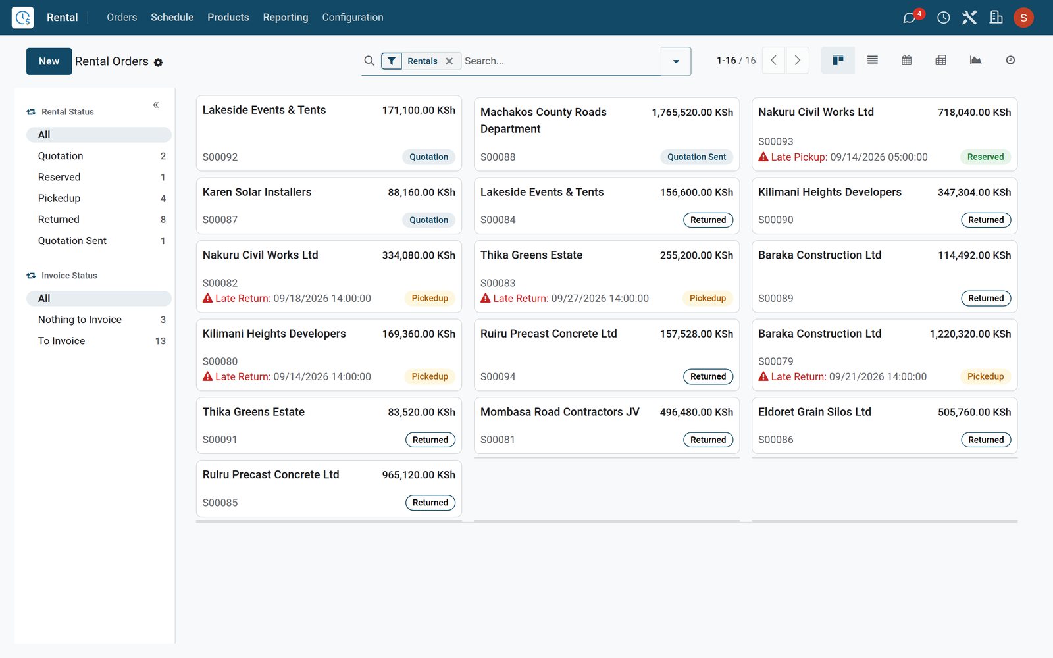This screenshot has height=658, width=1053.
Task: Open order S00087 Karen Solar Installers card
Action: pos(329,205)
